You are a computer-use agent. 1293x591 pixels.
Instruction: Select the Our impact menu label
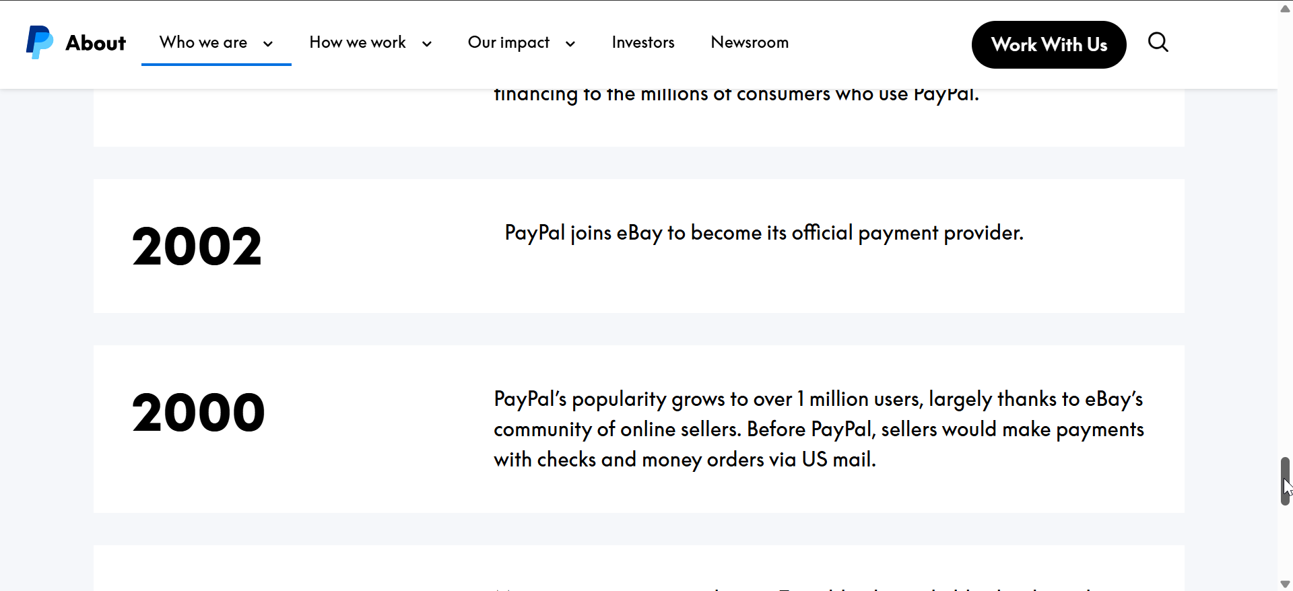(x=508, y=42)
